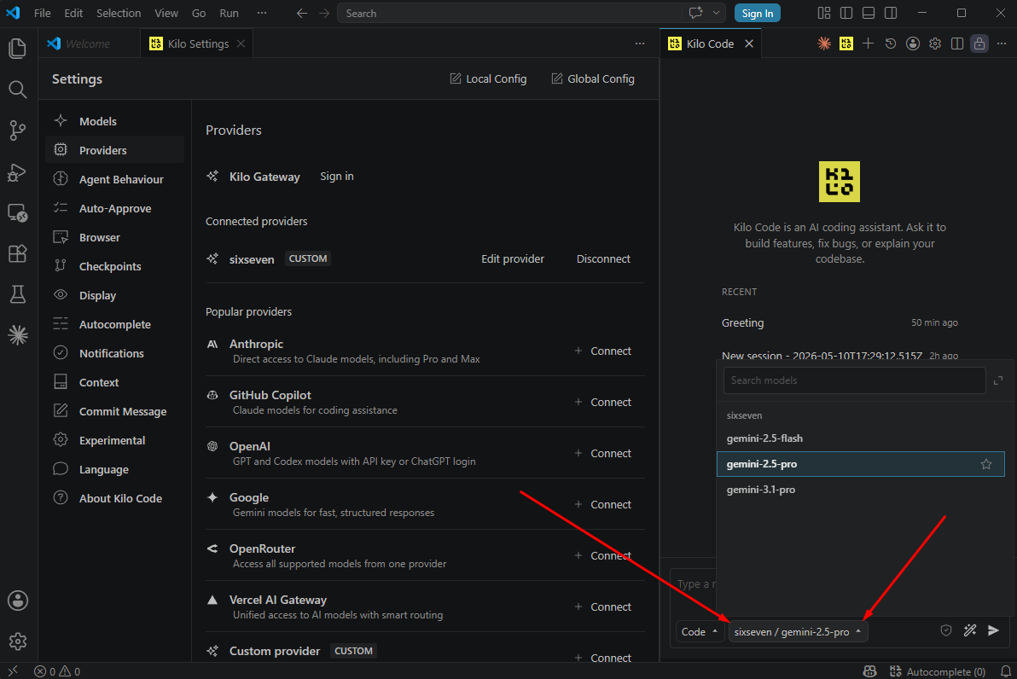The height and width of the screenshot is (679, 1017).
Task: Toggle bottom panel visibility
Action: 869,13
